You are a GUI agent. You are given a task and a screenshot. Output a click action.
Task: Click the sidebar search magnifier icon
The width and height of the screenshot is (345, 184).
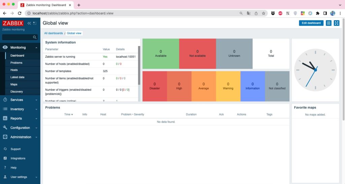35,37
